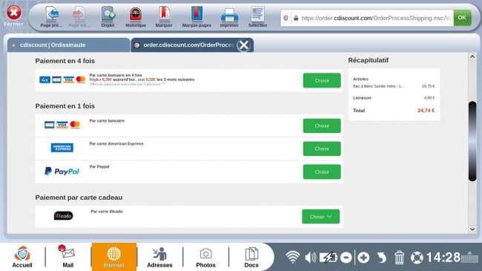
Task: Bookmark this page with the Marquer icon
Action: (164, 17)
